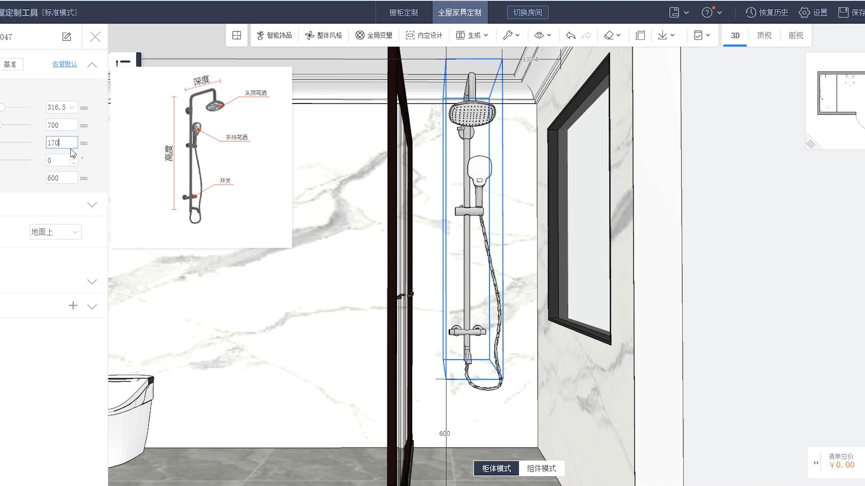Click the undo arrow icon
This screenshot has width=865, height=486.
(570, 35)
